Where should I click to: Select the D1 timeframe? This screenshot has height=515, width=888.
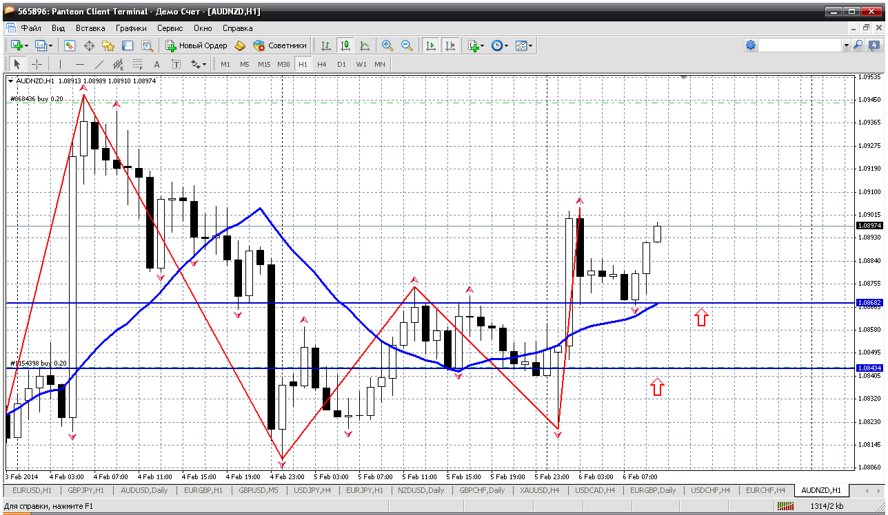click(x=341, y=64)
